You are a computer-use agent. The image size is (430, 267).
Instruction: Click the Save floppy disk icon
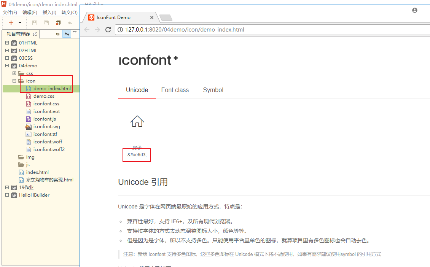(x=35, y=23)
